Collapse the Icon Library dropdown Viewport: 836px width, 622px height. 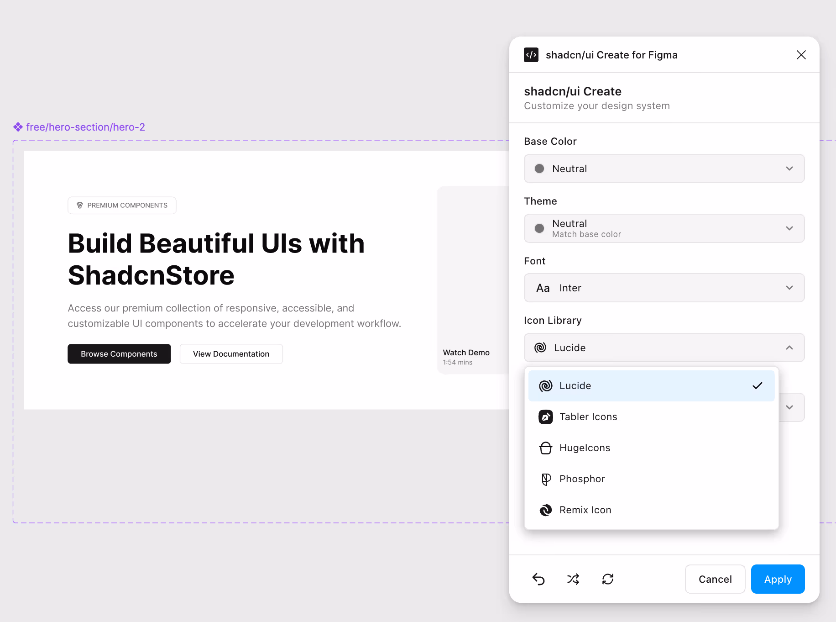(x=664, y=348)
